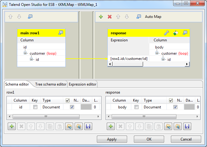Image resolution: width=207 pixels, height=147 pixels.
Task: Paste columns into row1 schema
Action: point(60,126)
